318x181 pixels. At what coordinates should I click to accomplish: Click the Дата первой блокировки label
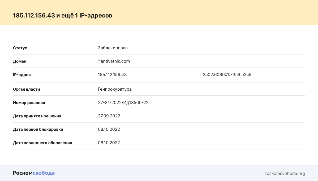(38, 129)
